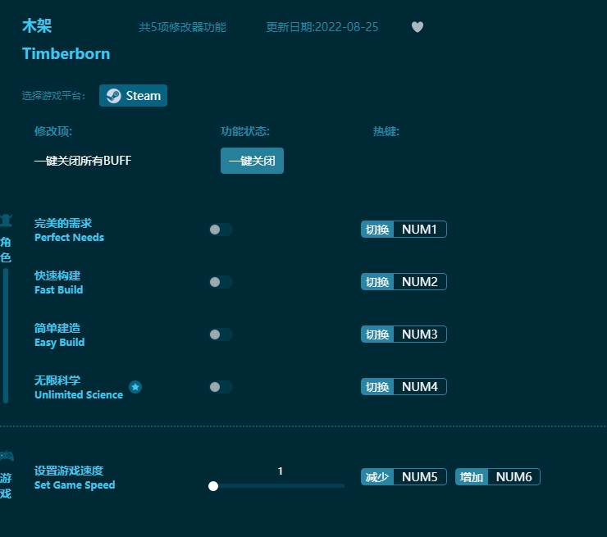
Task: Click the character helmet icon in sidebar
Action: point(7,221)
